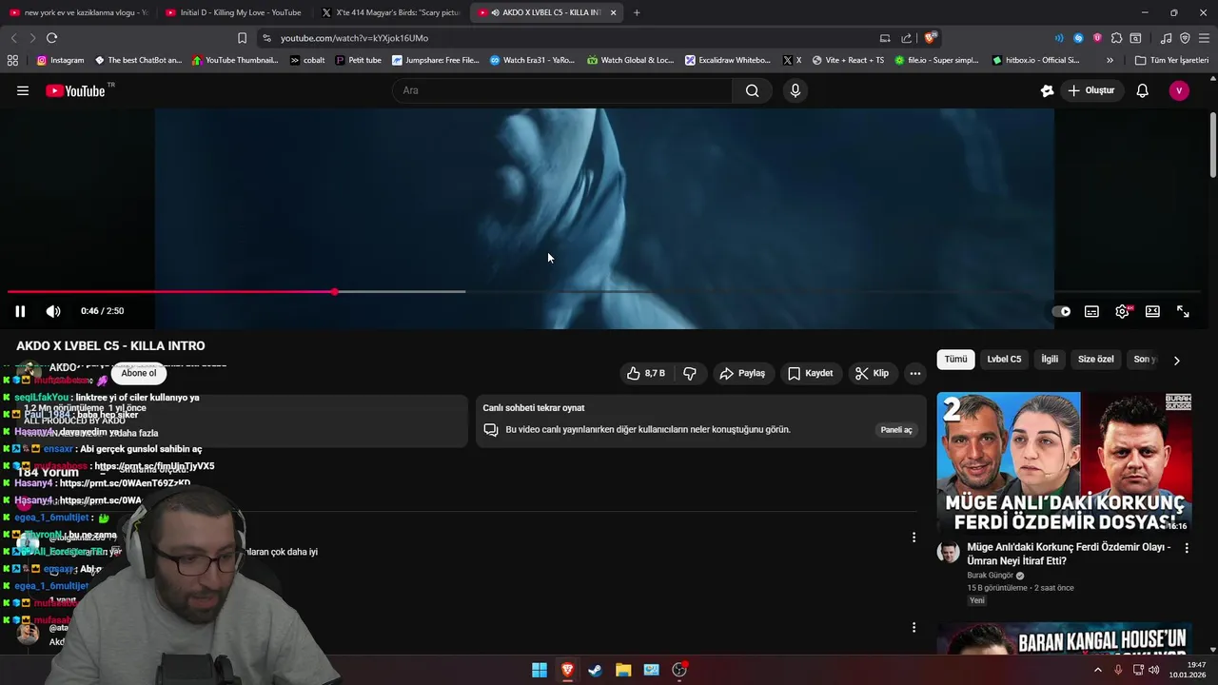Open the Müge Anlı'daki Korkunç Ferdi Özdemir Olayı title

coord(1070,554)
